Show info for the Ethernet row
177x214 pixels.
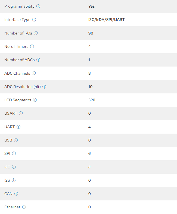[x=24, y=207]
